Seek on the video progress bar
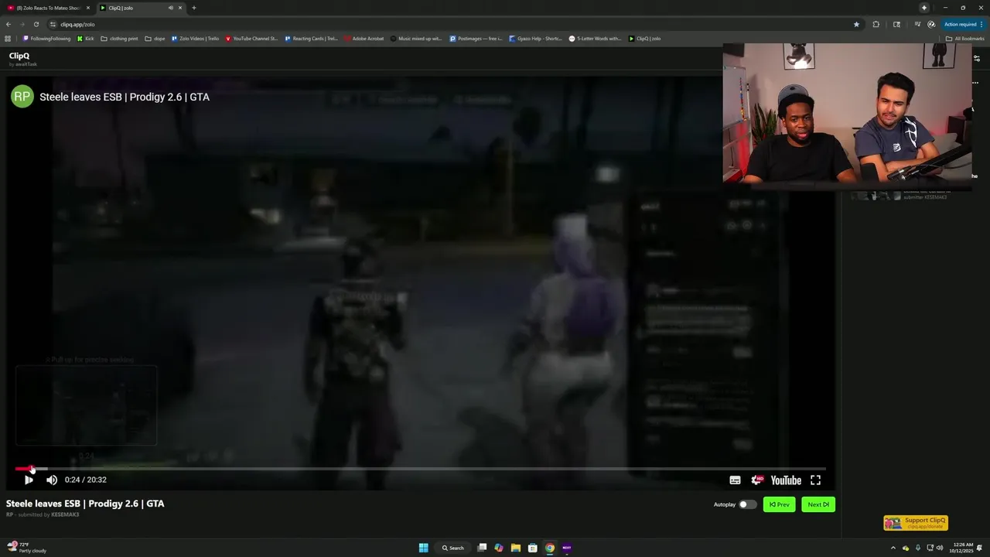Screen dimensions: 990x557 (420, 469)
